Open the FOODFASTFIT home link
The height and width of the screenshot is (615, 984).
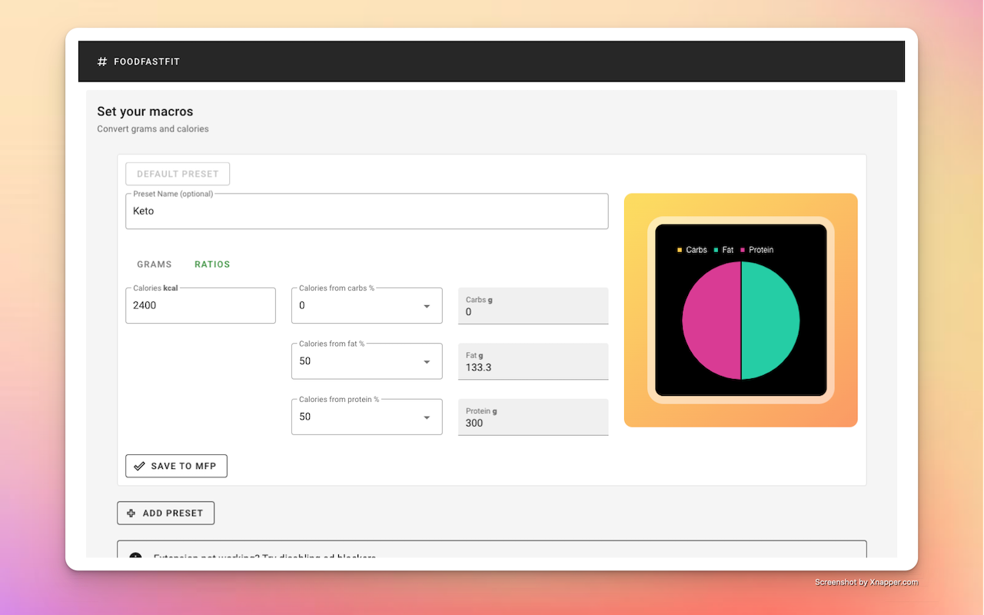[147, 61]
